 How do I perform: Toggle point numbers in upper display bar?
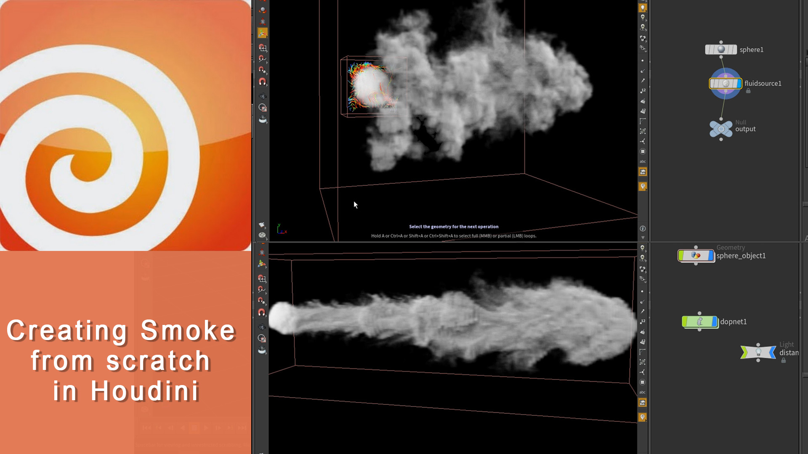click(x=643, y=91)
